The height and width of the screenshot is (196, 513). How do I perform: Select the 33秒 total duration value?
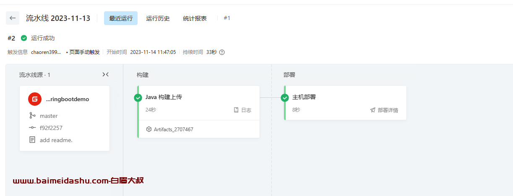211,52
